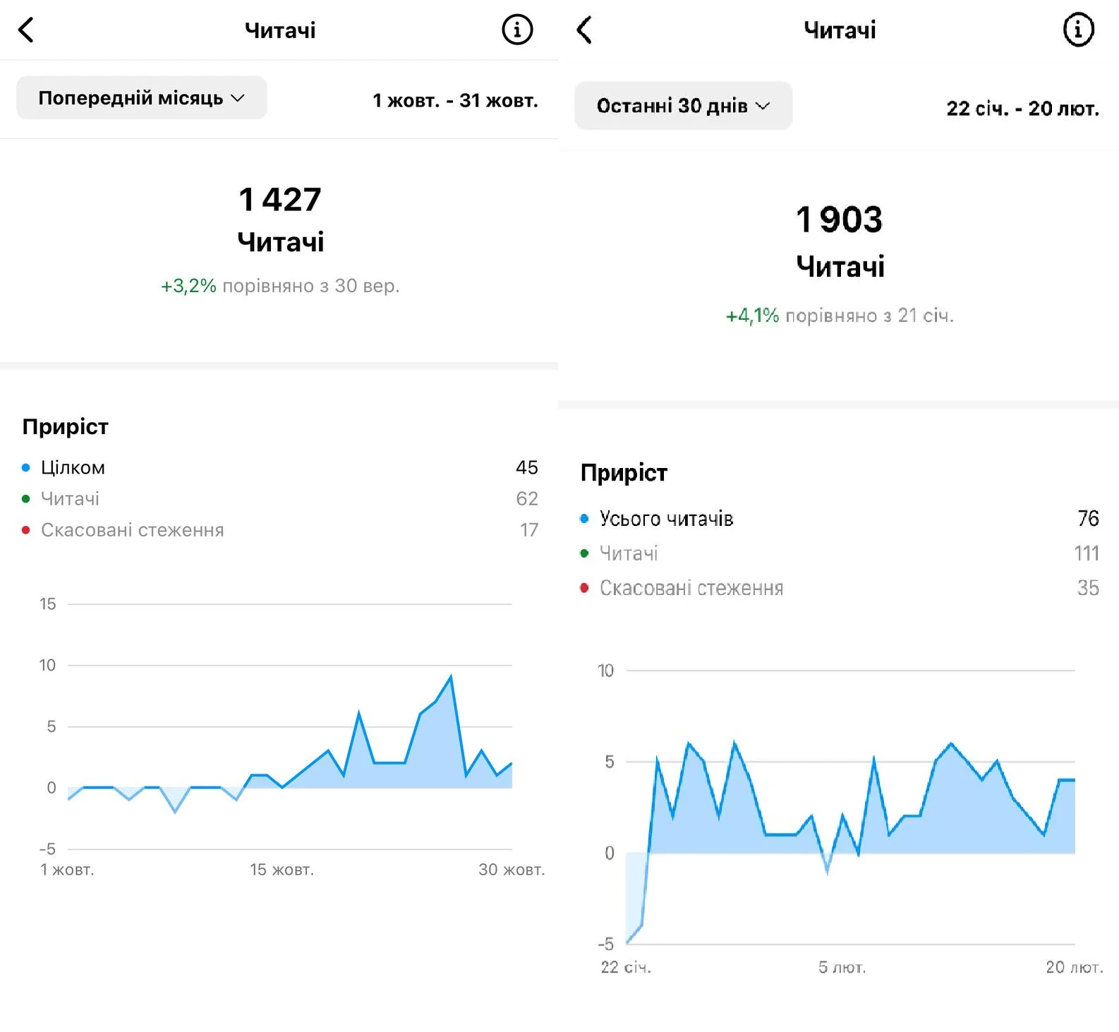Select the Читачі legend row with value 62

tap(280, 498)
